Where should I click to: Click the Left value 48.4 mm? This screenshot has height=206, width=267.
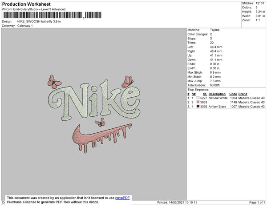(x=216, y=47)
